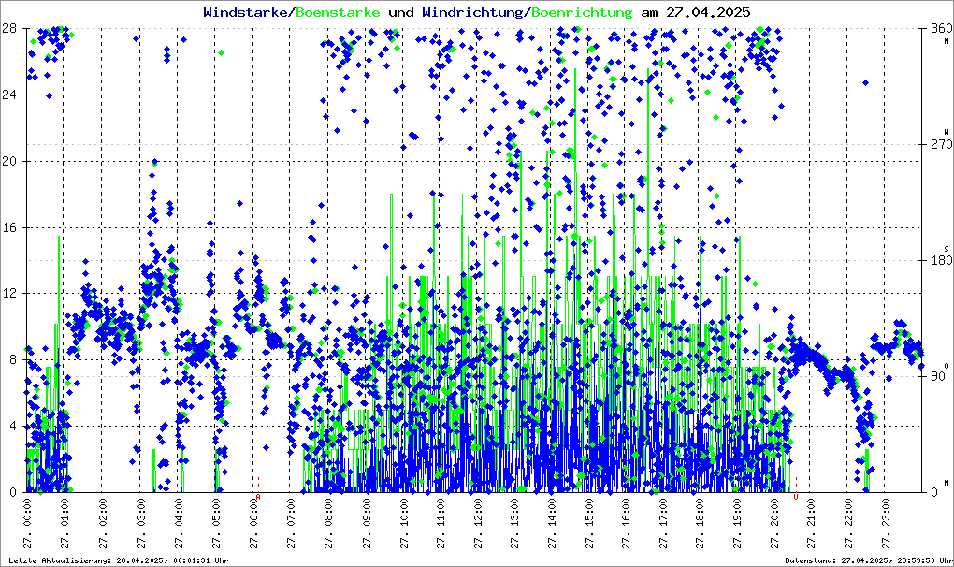This screenshot has width=954, height=567.
Task: Click the date '27.04.2025' in title
Action: (x=708, y=12)
